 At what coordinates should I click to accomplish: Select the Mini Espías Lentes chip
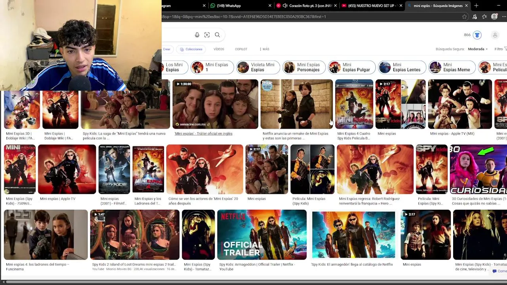[402, 67]
